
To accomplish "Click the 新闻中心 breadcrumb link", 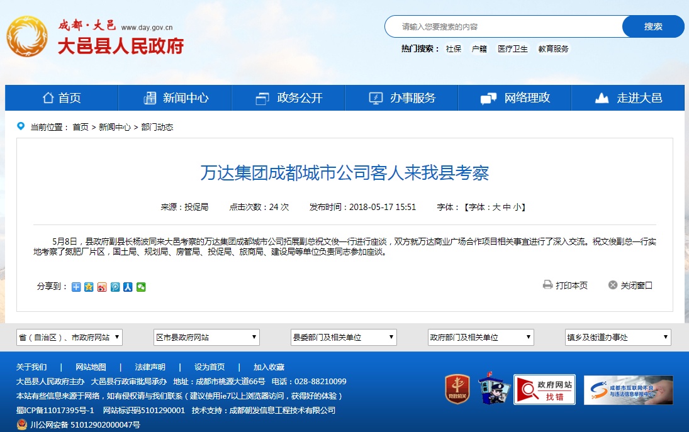I will click(x=115, y=127).
